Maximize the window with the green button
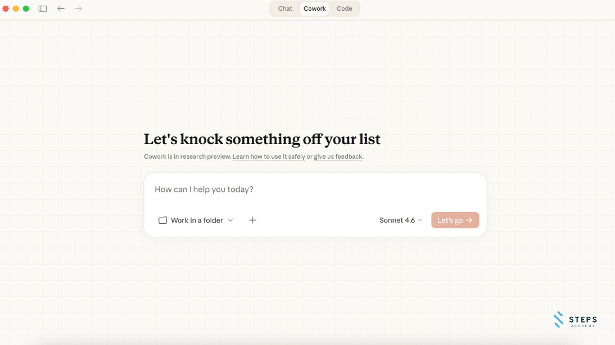 point(26,9)
